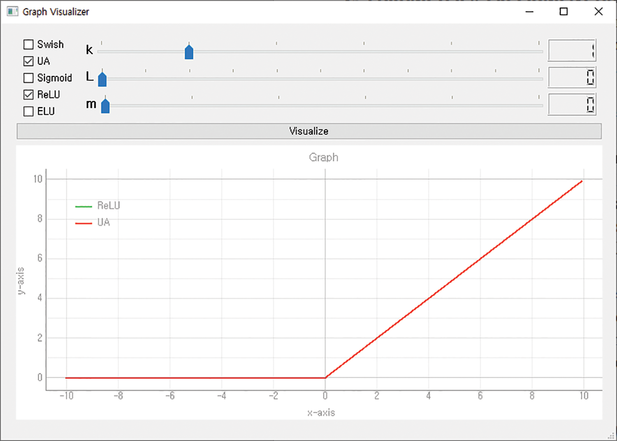Enable the Swish checkbox

click(x=28, y=44)
